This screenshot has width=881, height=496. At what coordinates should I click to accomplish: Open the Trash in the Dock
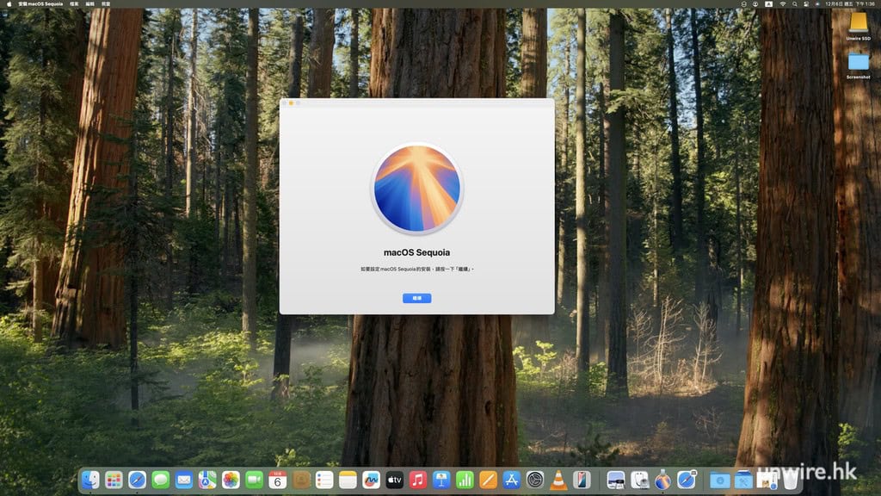click(790, 480)
